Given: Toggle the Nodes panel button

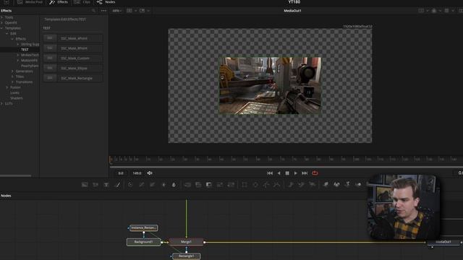Looking at the screenshot, I should 106,2.
